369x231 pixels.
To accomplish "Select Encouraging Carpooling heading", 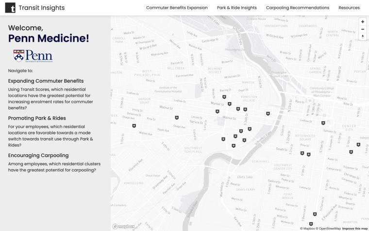I will tap(38, 155).
